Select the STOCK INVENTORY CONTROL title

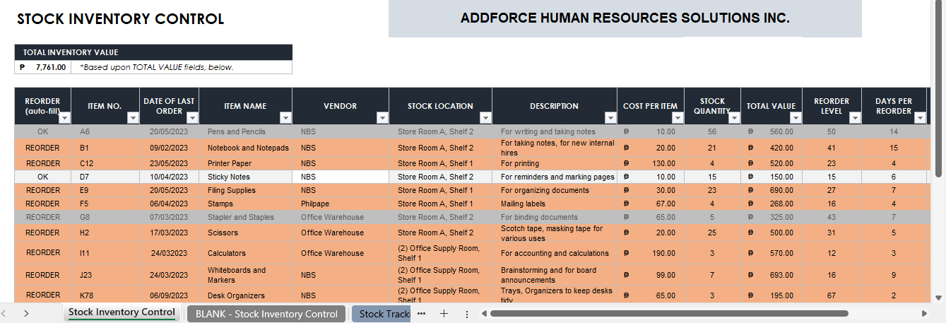121,19
